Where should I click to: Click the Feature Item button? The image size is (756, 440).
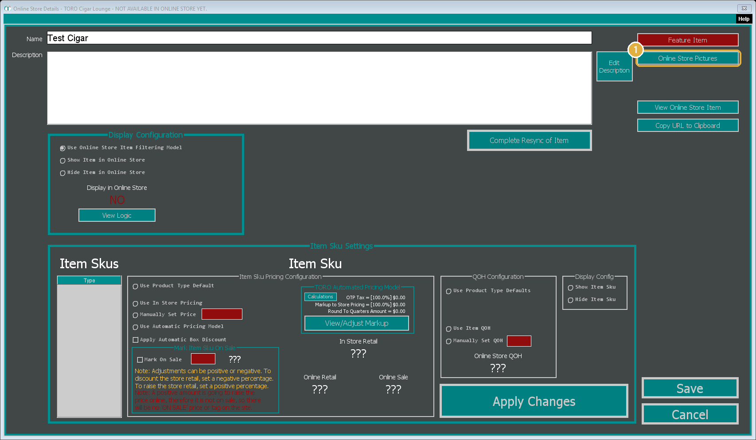click(688, 40)
